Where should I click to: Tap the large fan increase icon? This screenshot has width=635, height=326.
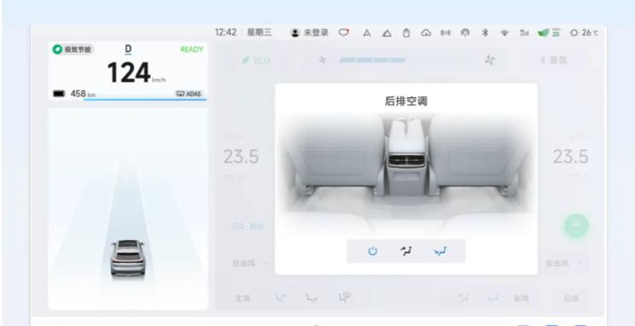(x=490, y=60)
